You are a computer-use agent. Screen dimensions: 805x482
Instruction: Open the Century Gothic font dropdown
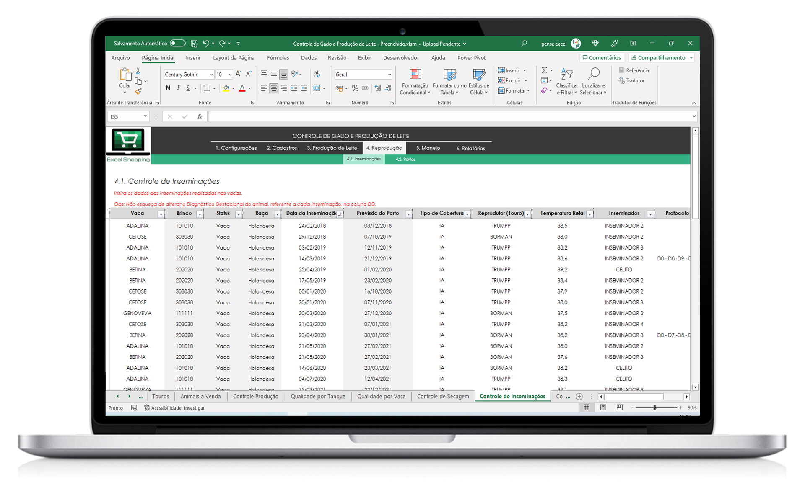pos(212,75)
